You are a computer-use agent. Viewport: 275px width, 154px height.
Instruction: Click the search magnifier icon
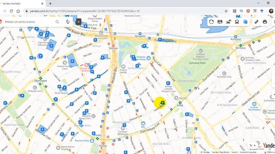[x=57, y=22]
